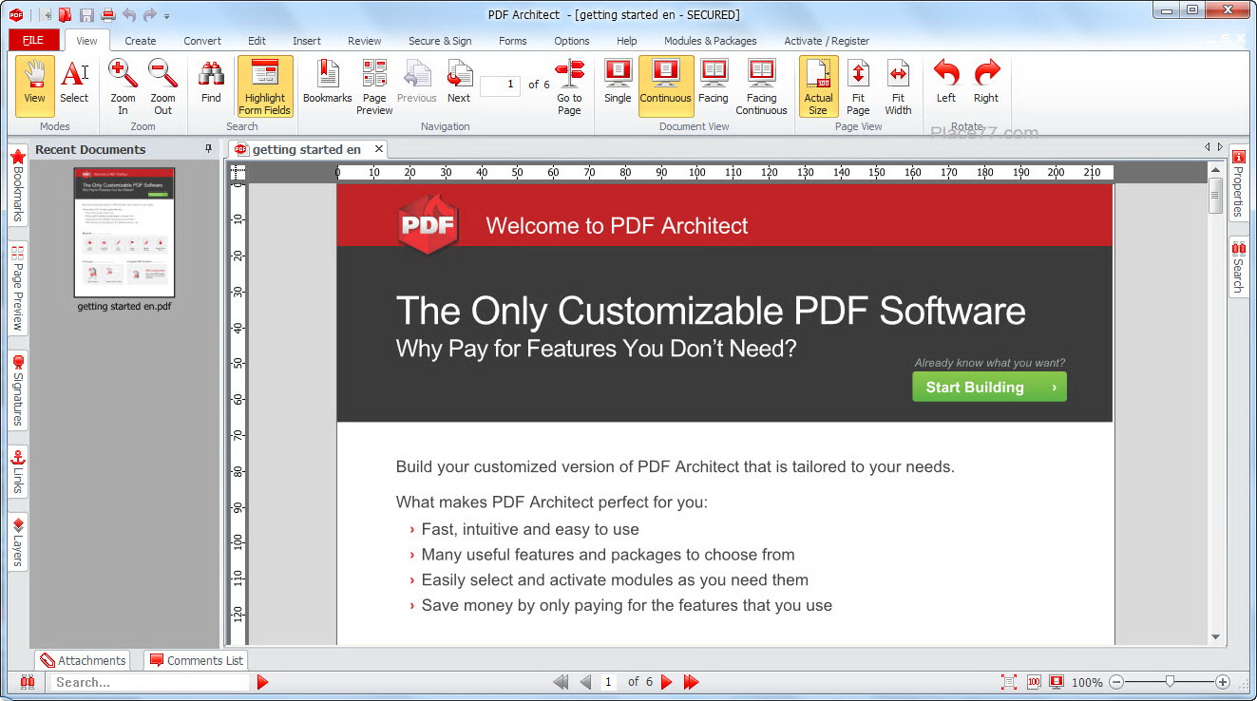
Task: Open the Bookmarks side panel tab
Action: pyautogui.click(x=17, y=185)
